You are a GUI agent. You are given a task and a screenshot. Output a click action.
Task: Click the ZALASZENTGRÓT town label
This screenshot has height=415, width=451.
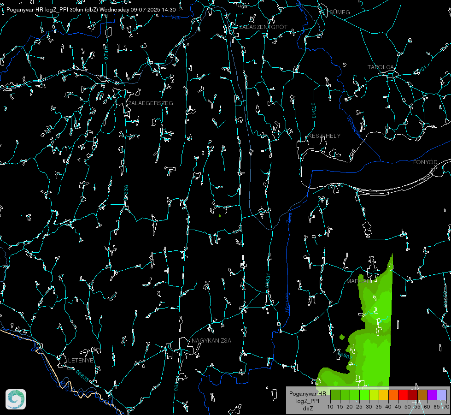click(263, 27)
